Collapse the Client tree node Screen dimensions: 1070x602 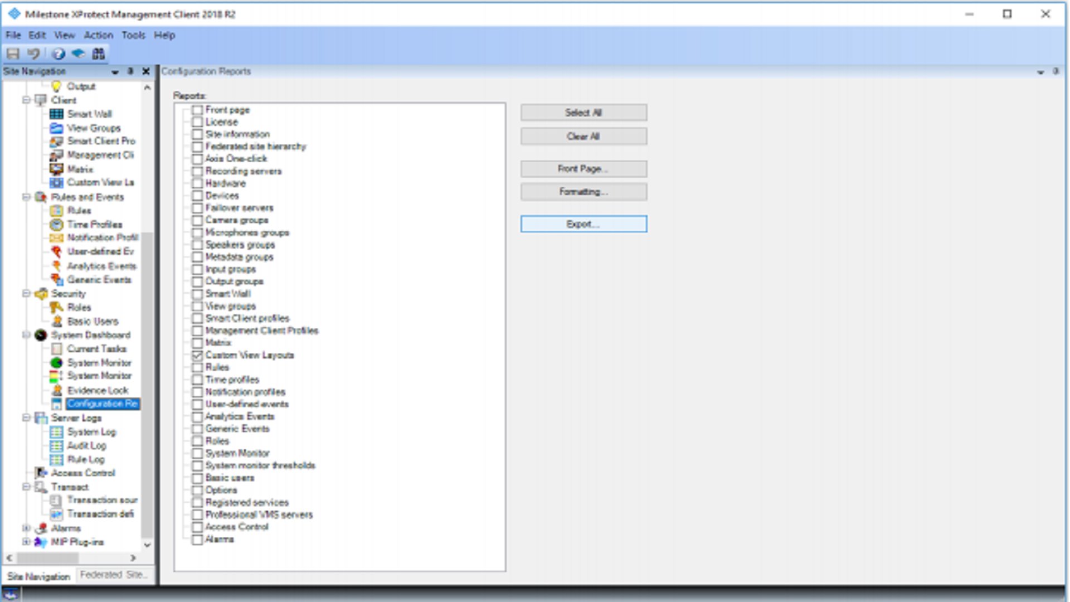pos(26,100)
